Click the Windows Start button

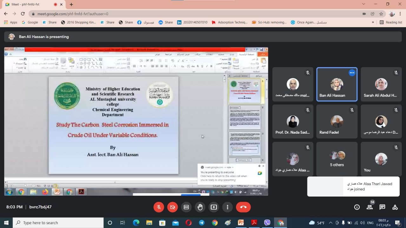click(6, 223)
